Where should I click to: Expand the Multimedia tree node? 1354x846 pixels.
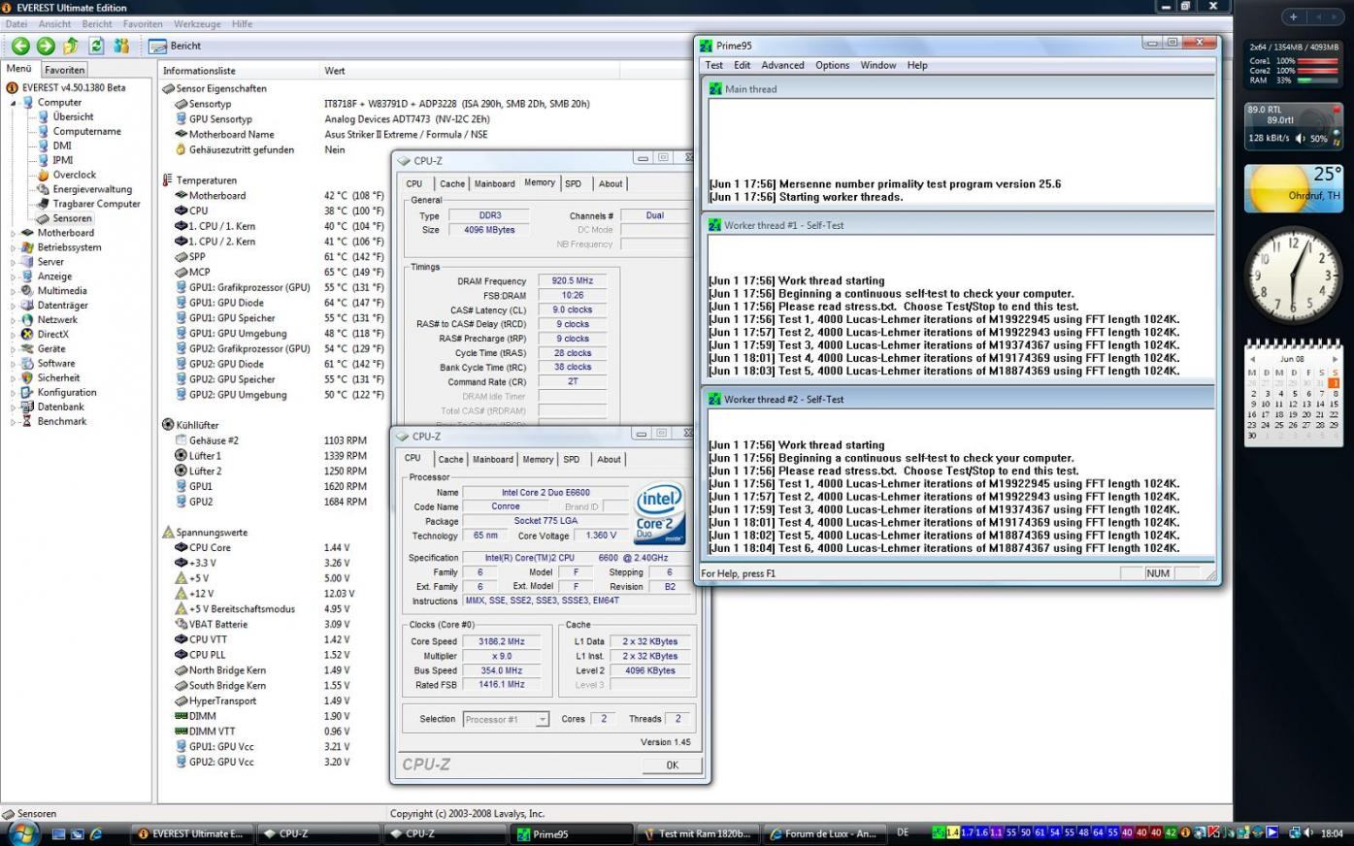[x=14, y=291]
